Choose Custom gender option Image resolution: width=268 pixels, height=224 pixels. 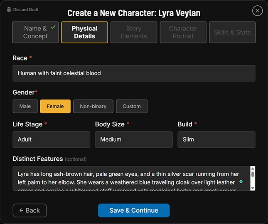[132, 106]
